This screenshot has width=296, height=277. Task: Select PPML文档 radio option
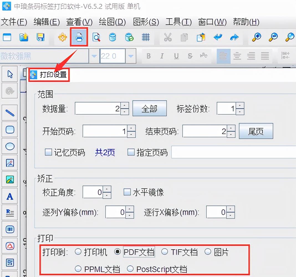point(78,269)
